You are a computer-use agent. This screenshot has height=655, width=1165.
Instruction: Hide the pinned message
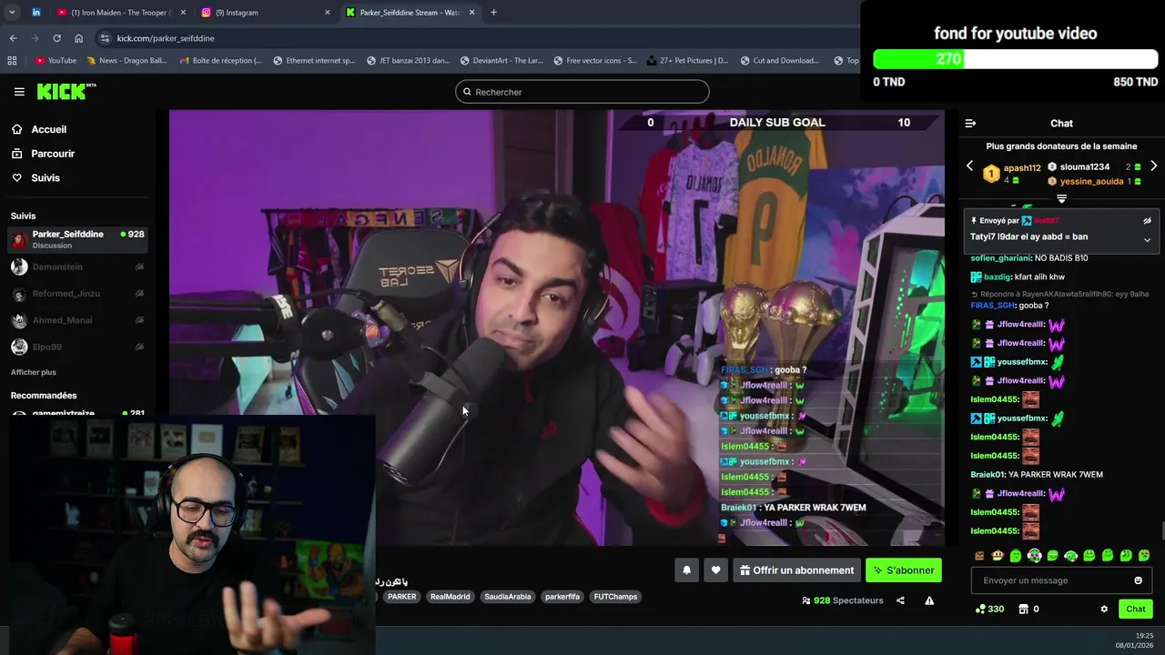pyautogui.click(x=1147, y=221)
